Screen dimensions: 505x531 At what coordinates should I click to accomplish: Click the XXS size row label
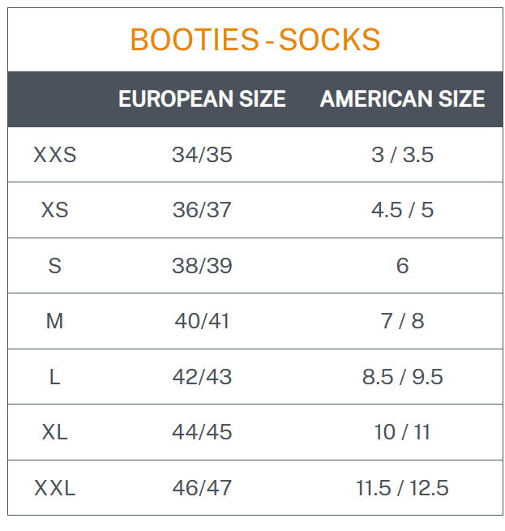click(55, 155)
